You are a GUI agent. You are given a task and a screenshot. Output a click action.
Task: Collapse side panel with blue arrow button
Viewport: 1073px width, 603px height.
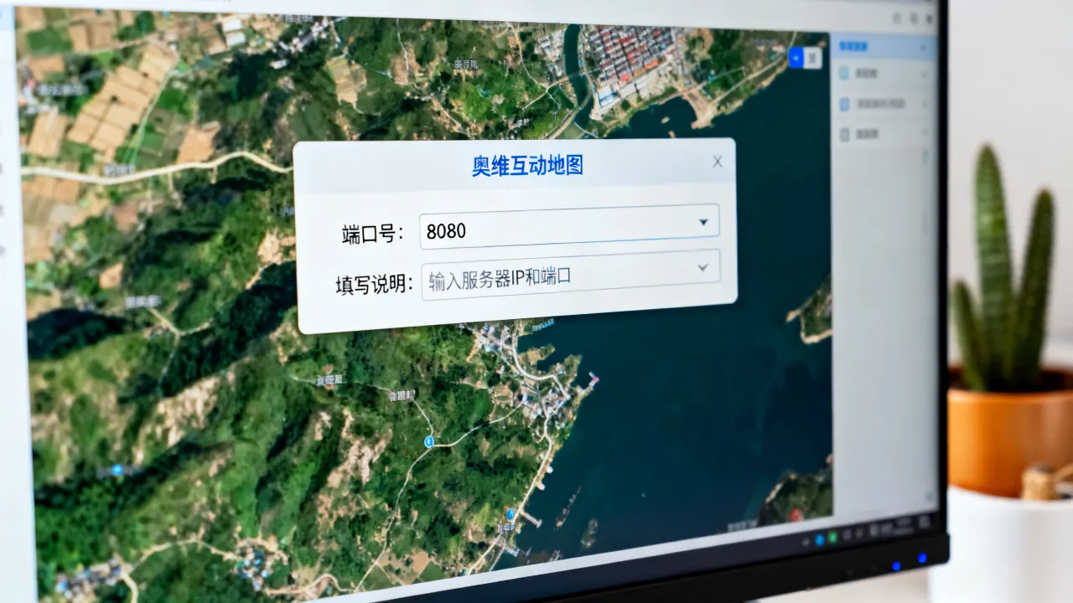pyautogui.click(x=796, y=57)
